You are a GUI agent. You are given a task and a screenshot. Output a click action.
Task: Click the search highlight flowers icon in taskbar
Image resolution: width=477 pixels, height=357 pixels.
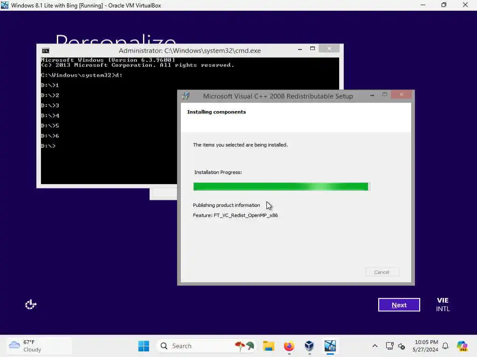coord(244,346)
